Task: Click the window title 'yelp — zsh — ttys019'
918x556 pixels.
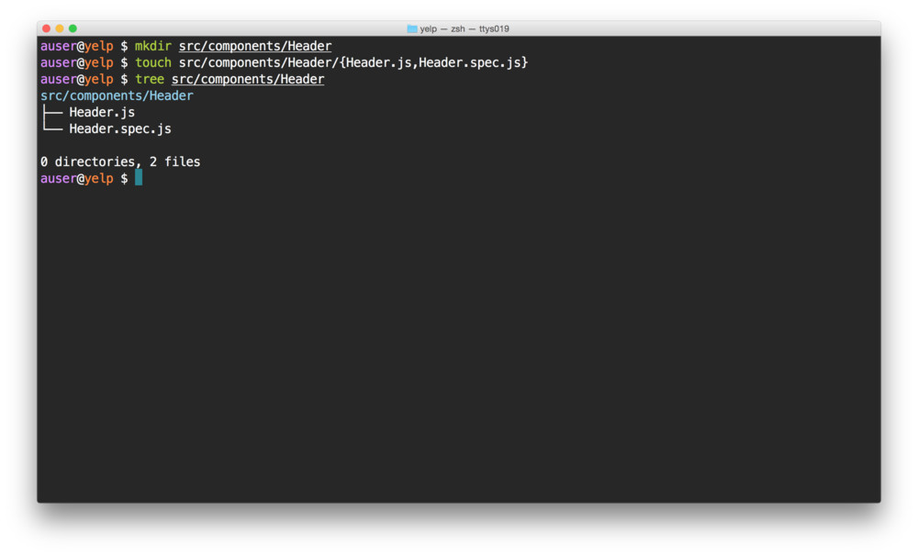Action: click(465, 28)
